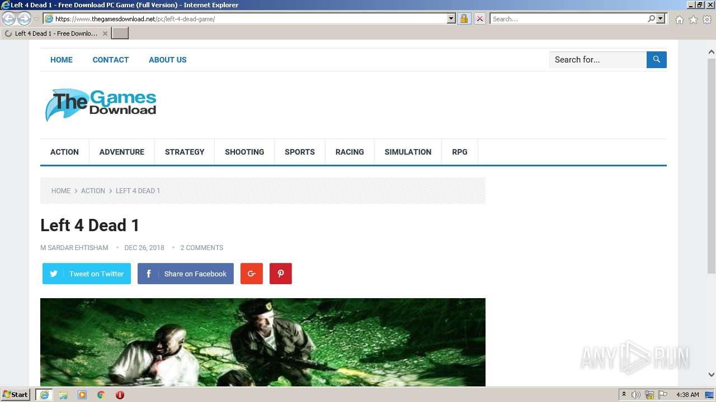Click Share on Facebook button
This screenshot has width=716, height=402.
tap(186, 274)
